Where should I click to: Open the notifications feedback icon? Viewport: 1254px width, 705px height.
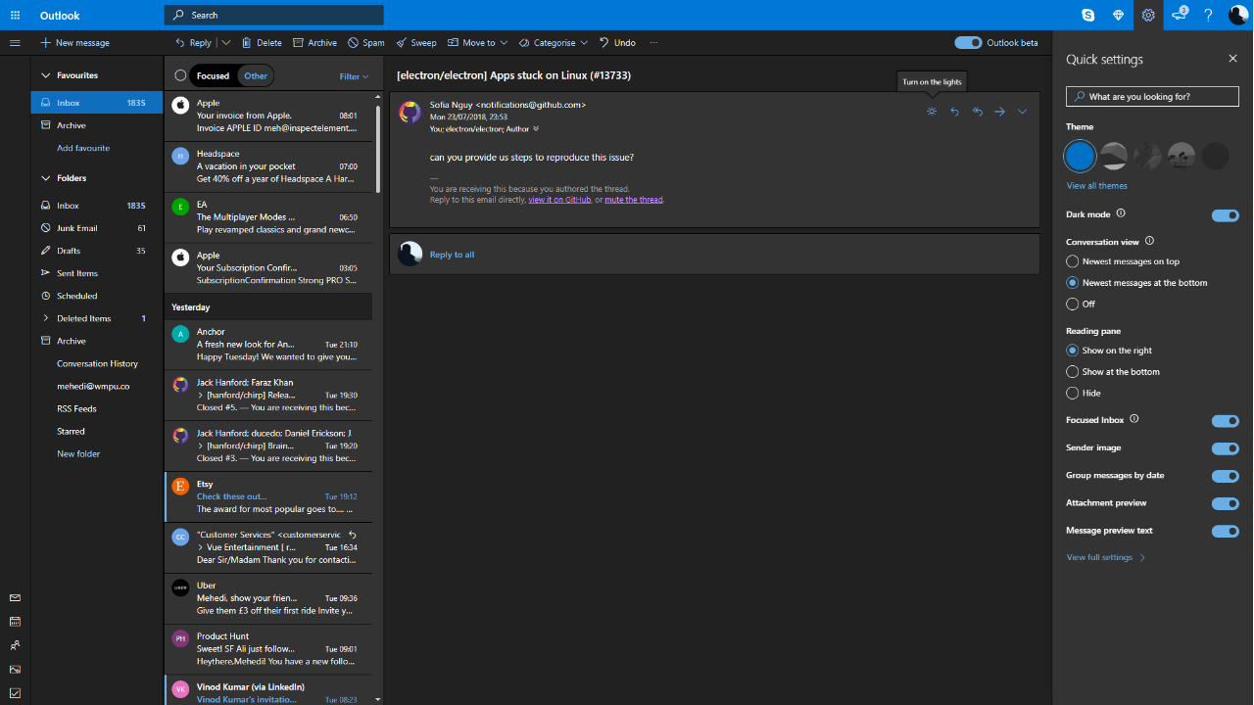coord(1179,15)
